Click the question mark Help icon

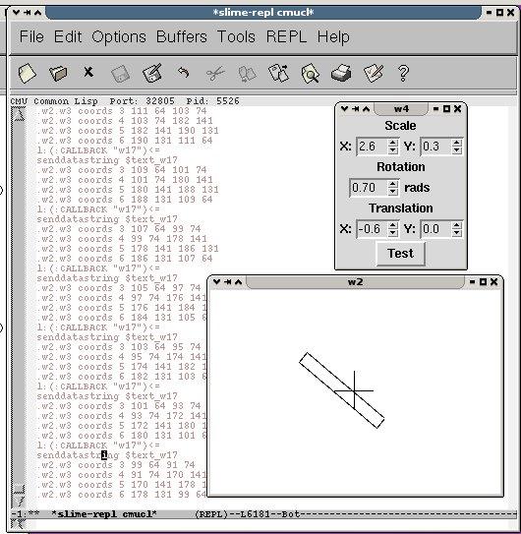(403, 73)
